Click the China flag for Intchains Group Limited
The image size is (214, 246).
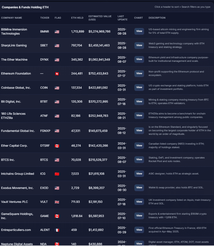[x=57, y=174]
